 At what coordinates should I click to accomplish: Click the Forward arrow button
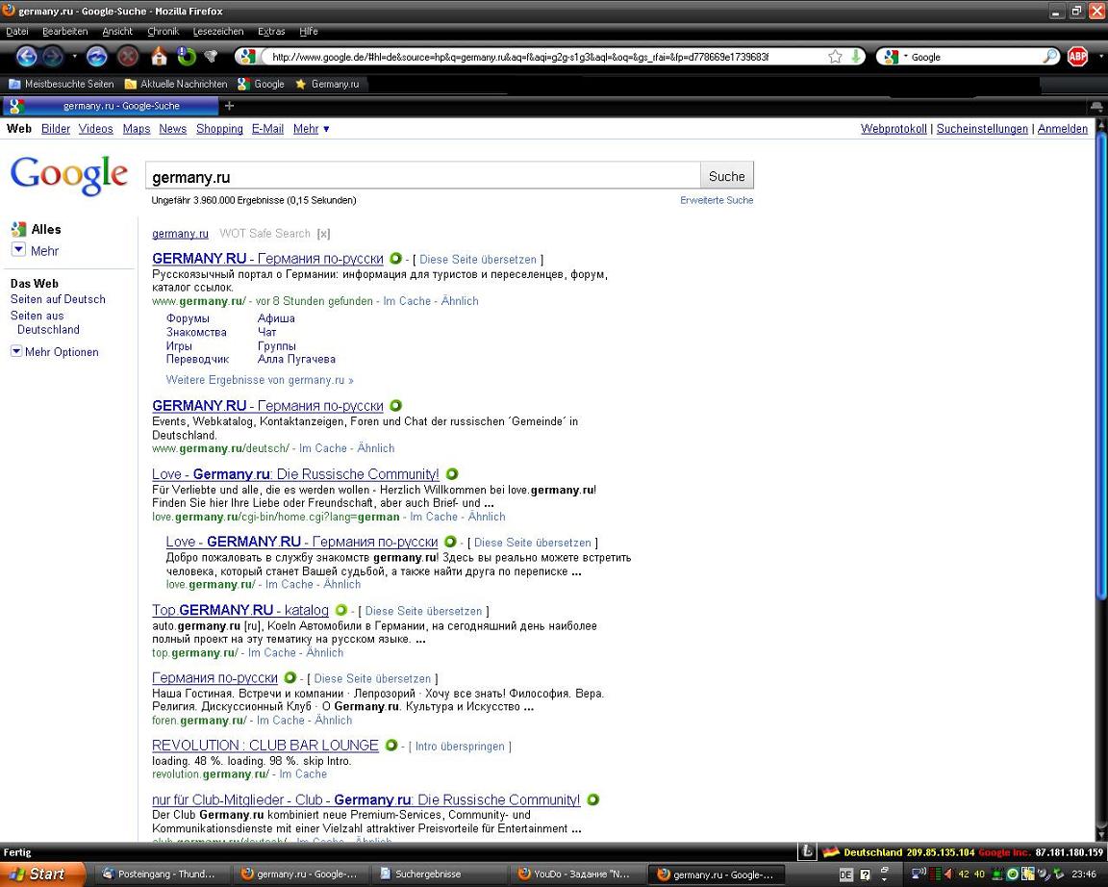53,57
